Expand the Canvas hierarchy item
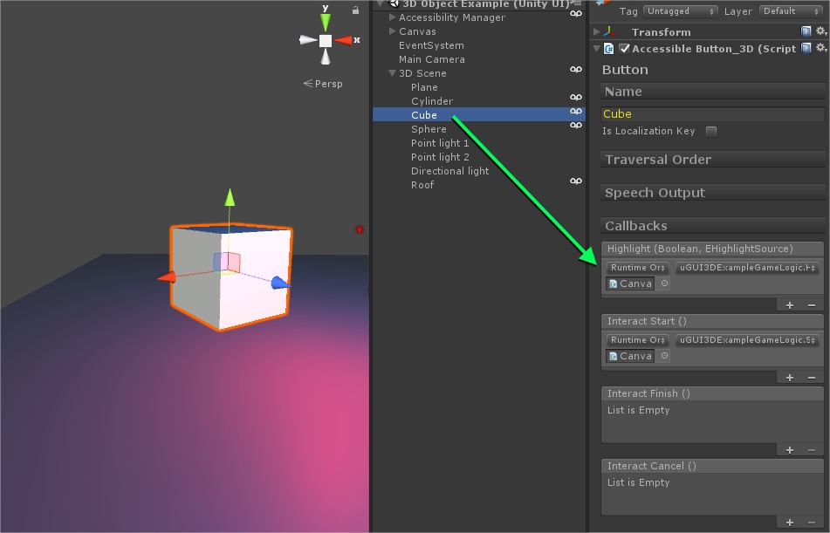Viewport: 830px width, 533px height. point(393,31)
